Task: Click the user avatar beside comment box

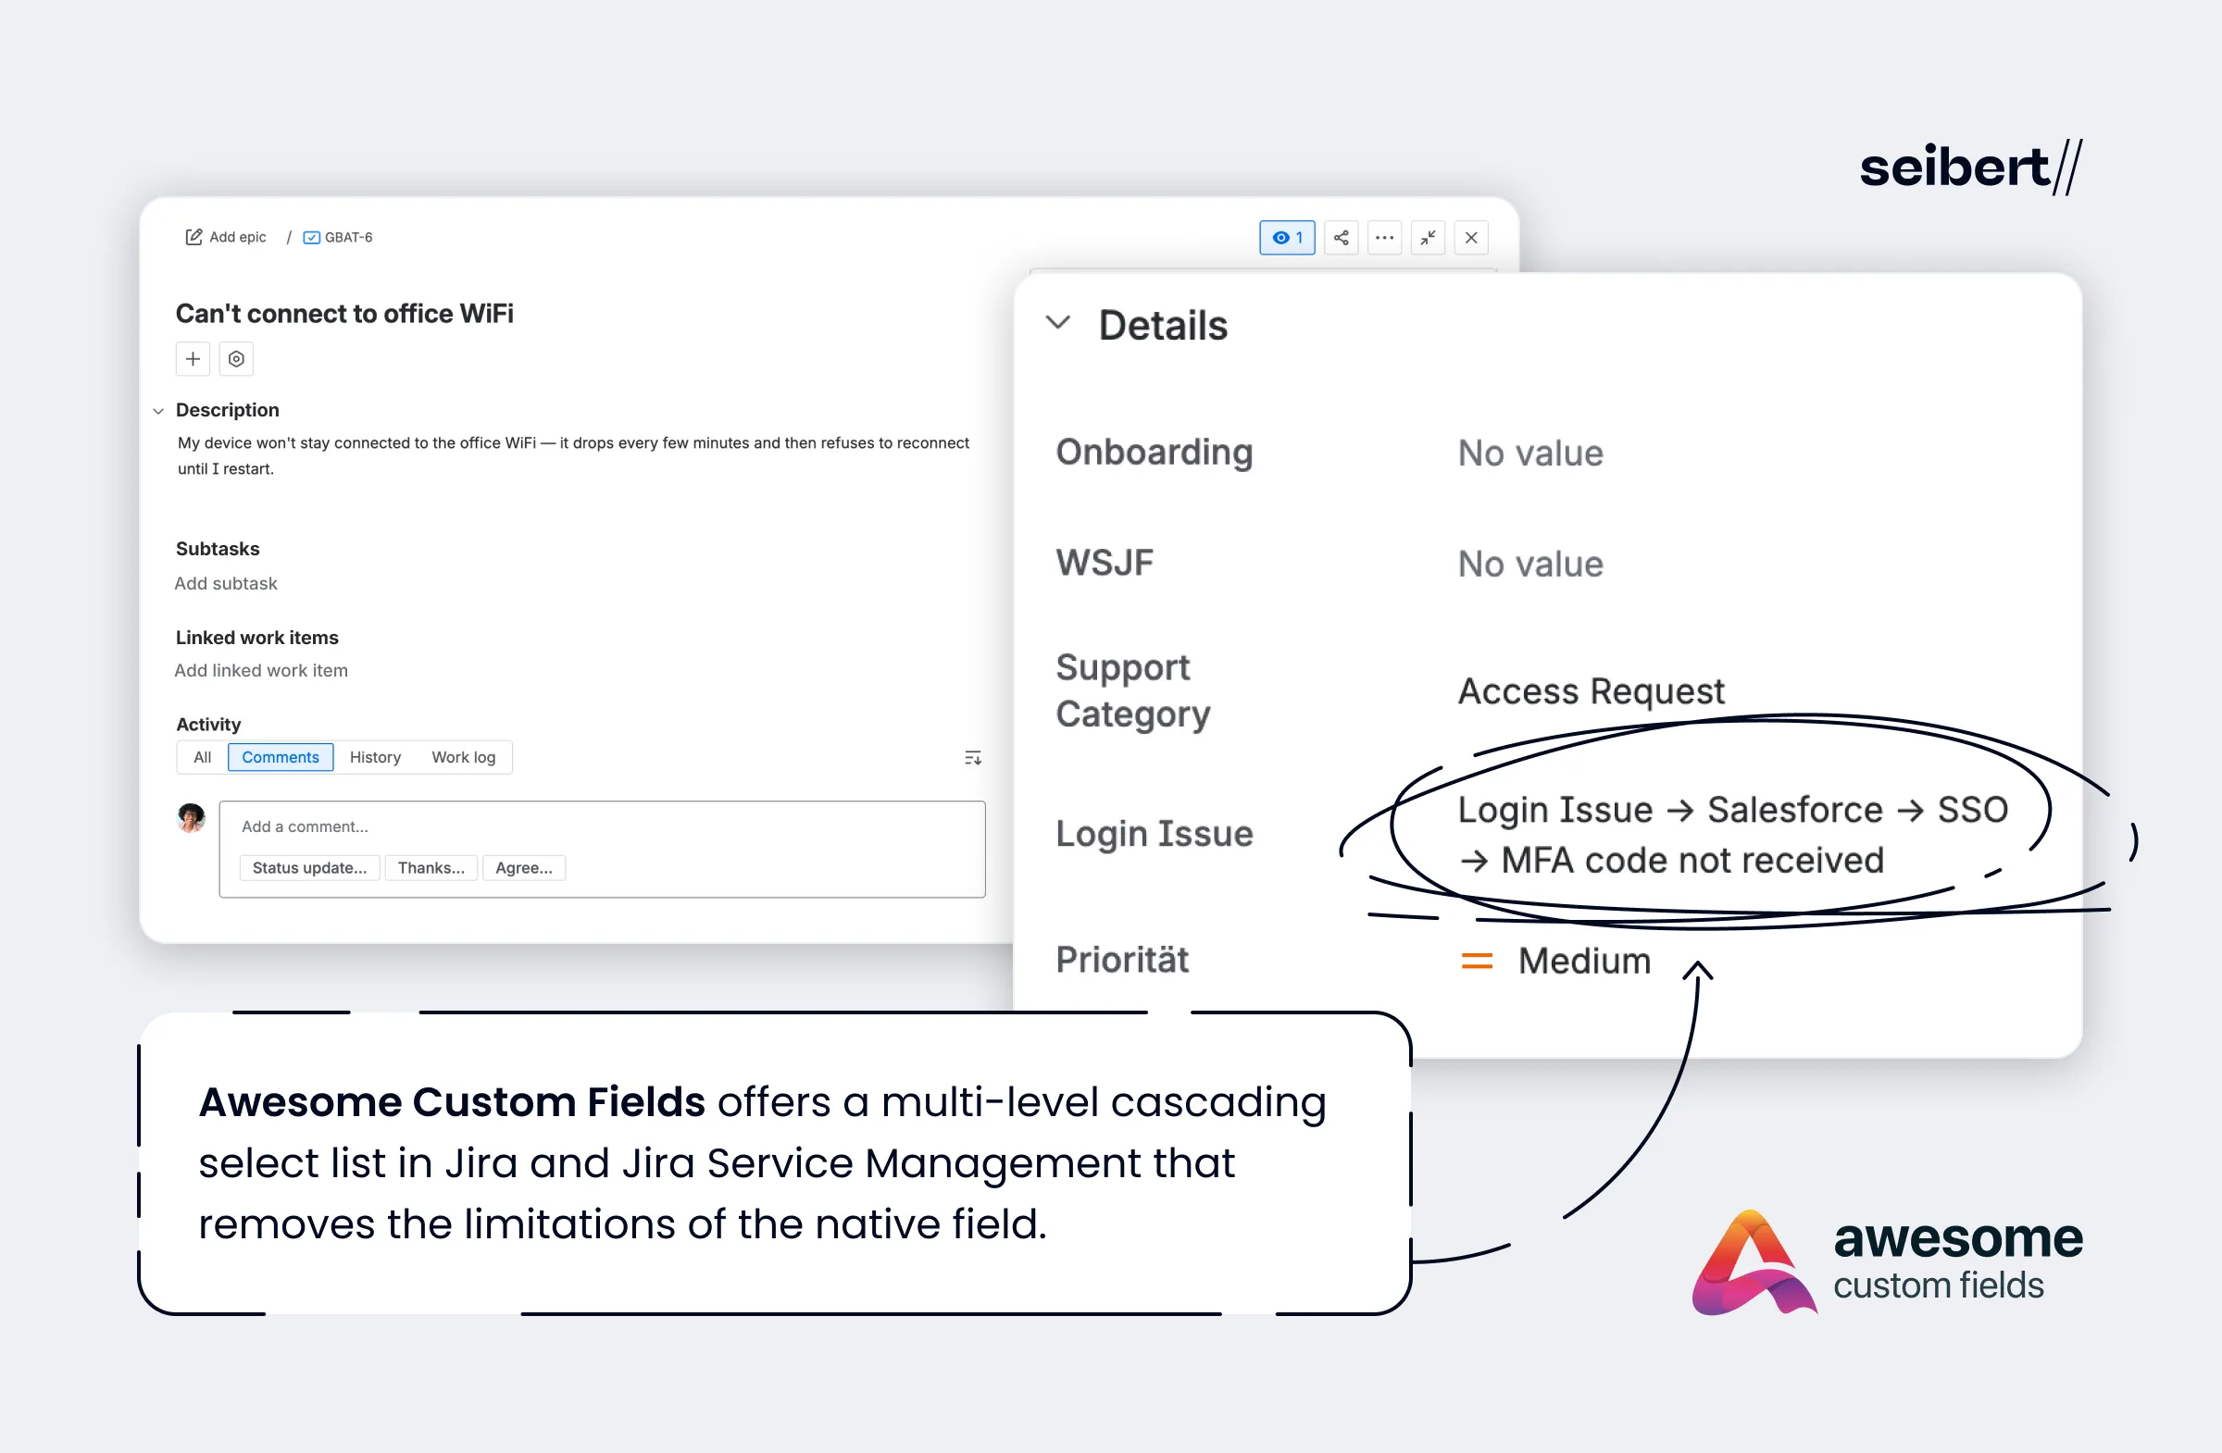Action: 192,817
